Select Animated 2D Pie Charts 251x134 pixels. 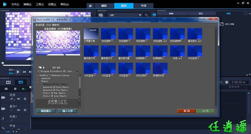55,90
